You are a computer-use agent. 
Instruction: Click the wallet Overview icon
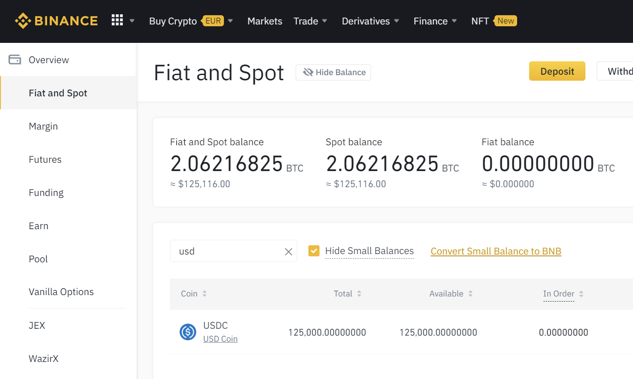(15, 59)
